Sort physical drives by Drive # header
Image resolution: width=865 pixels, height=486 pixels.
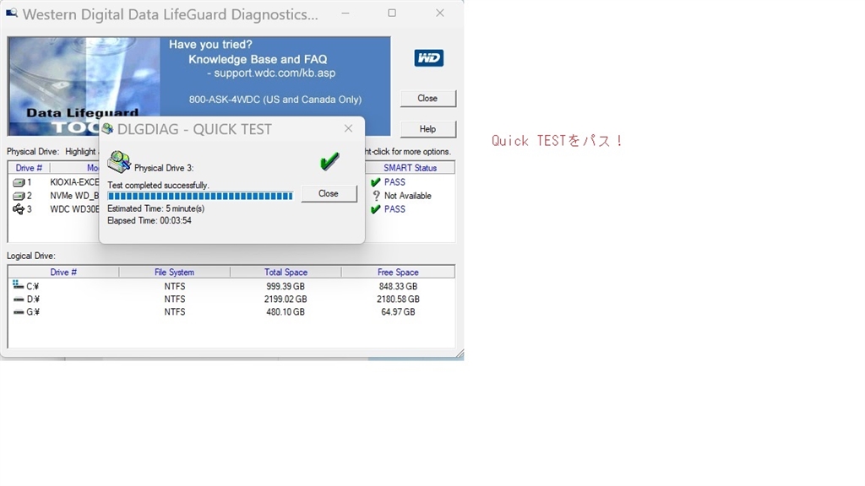[29, 168]
